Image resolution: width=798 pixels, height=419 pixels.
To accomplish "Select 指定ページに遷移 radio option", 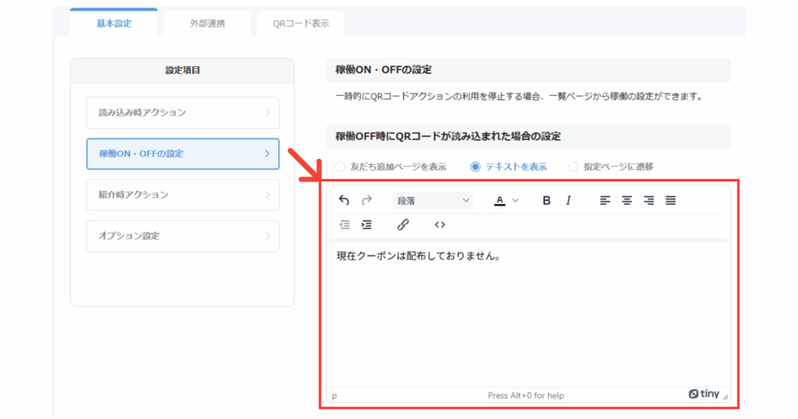I will [574, 167].
